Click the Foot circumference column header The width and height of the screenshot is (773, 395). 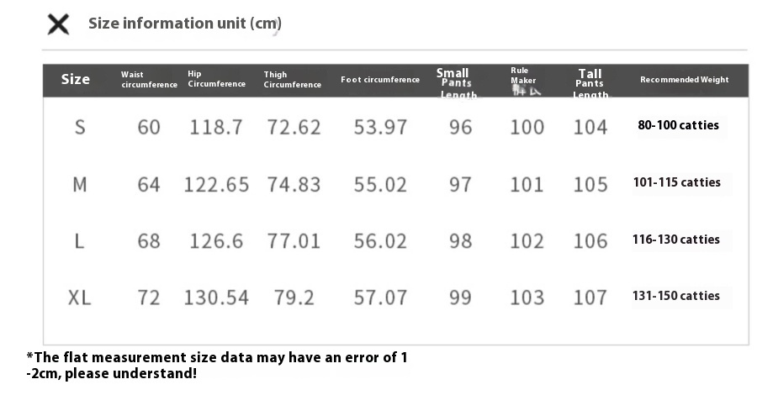coord(380,80)
